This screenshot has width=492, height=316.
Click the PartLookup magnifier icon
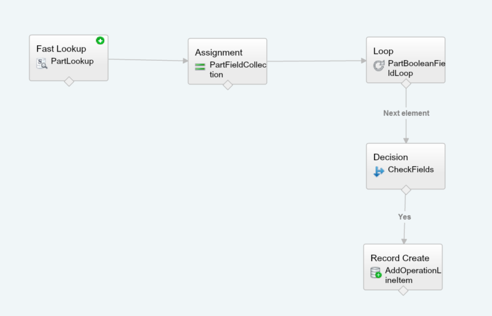point(42,64)
